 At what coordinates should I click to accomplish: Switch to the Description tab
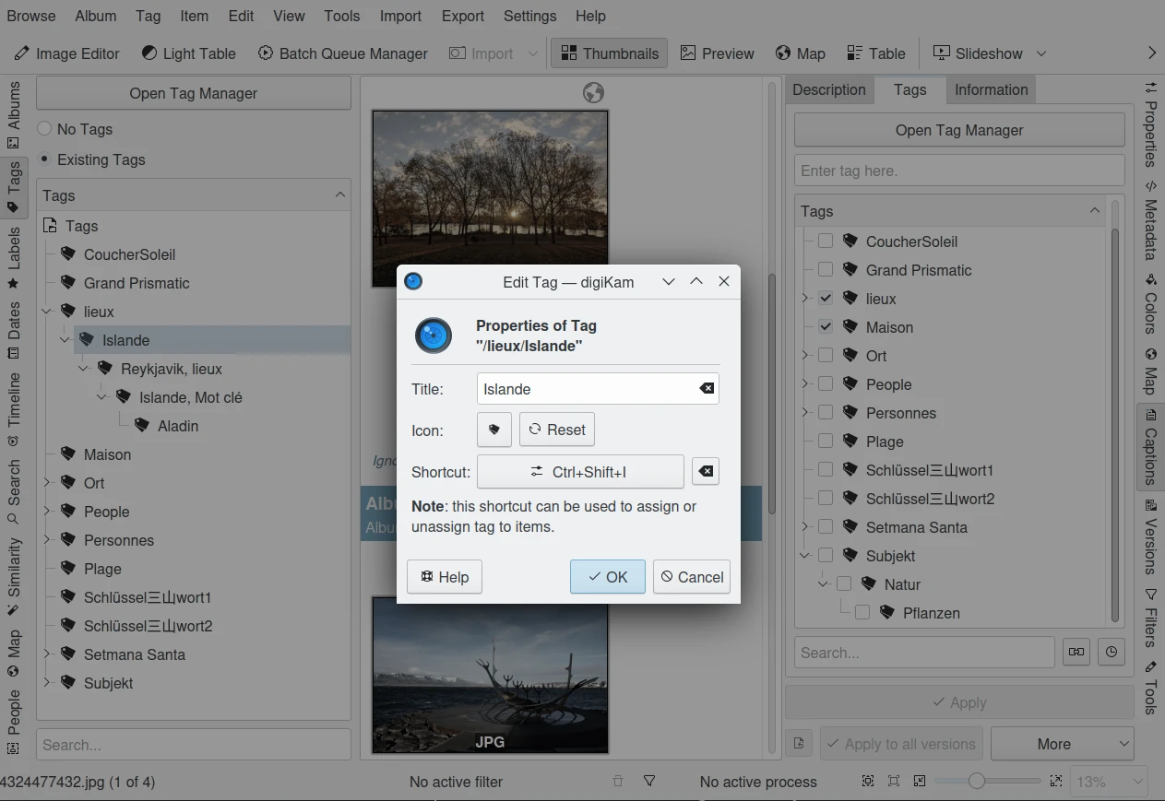(828, 89)
